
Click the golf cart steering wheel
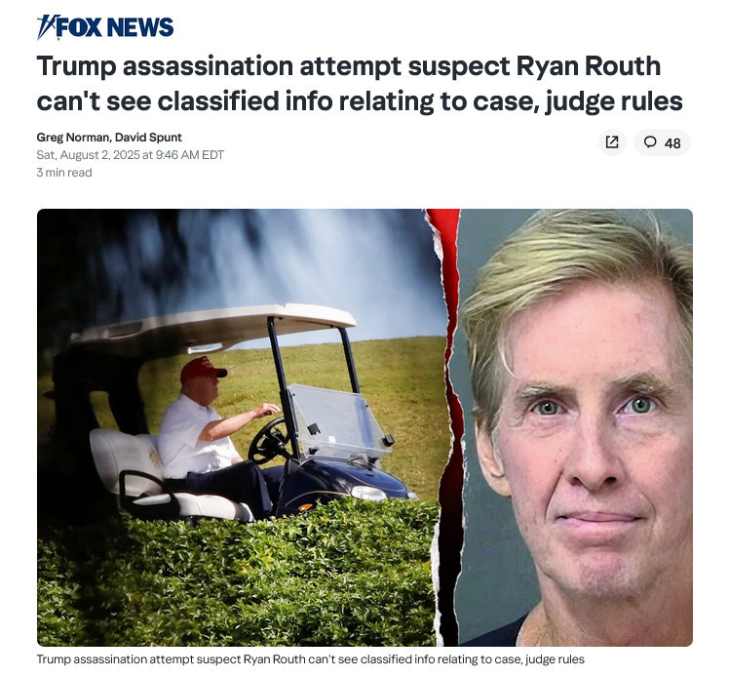(269, 441)
